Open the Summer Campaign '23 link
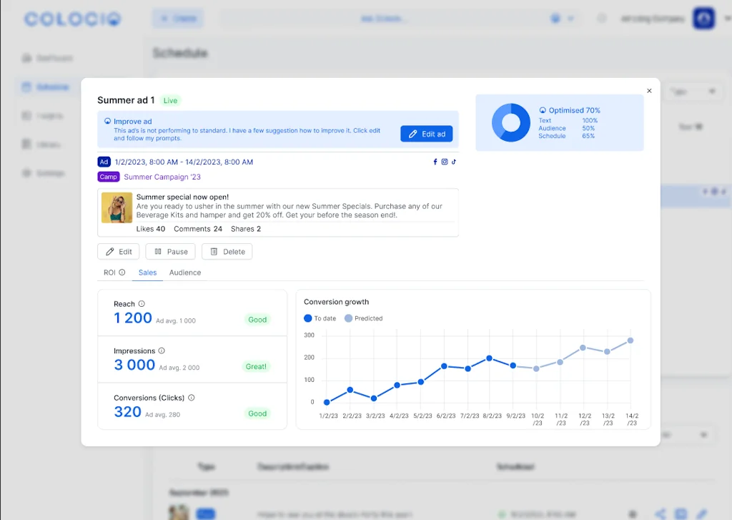The width and height of the screenshot is (732, 520). [162, 177]
